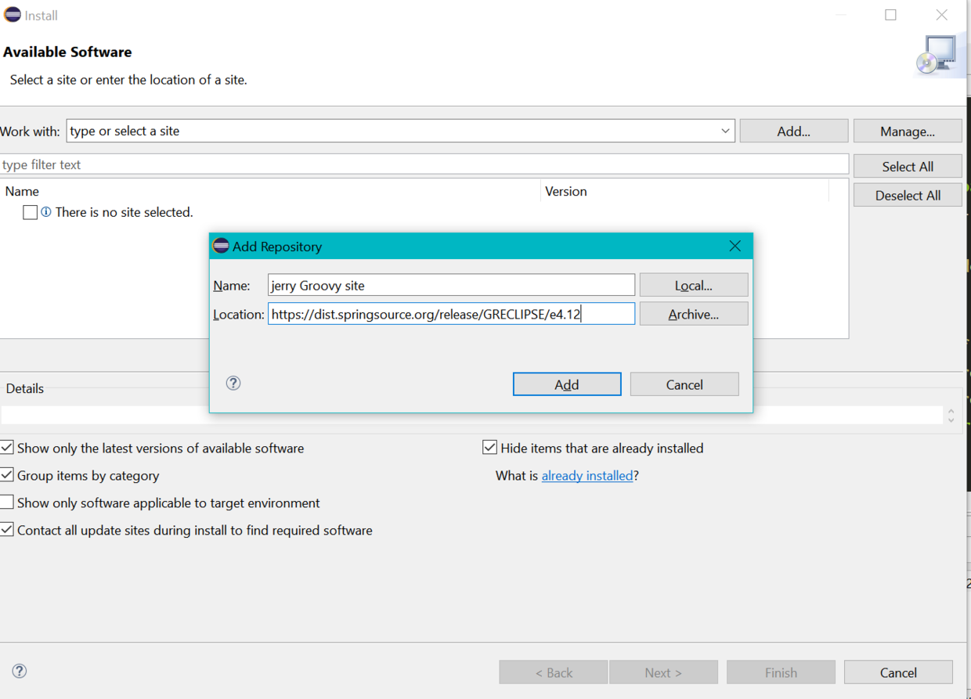
Task: Click the main Cancel button of Install window
Action: click(898, 672)
